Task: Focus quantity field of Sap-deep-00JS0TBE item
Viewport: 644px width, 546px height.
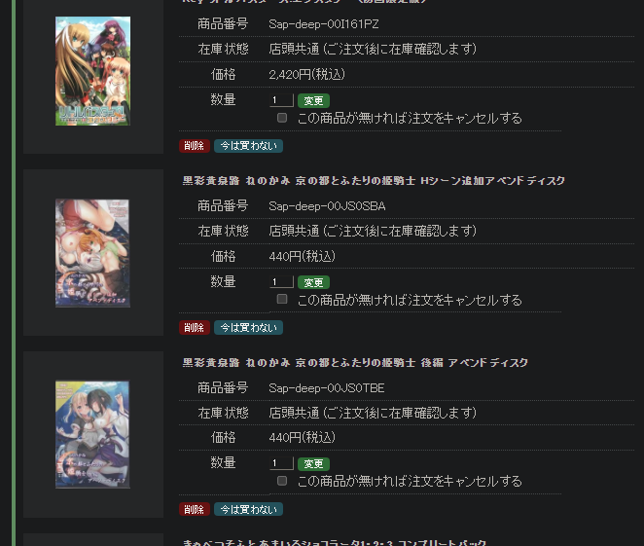Action: pos(281,463)
